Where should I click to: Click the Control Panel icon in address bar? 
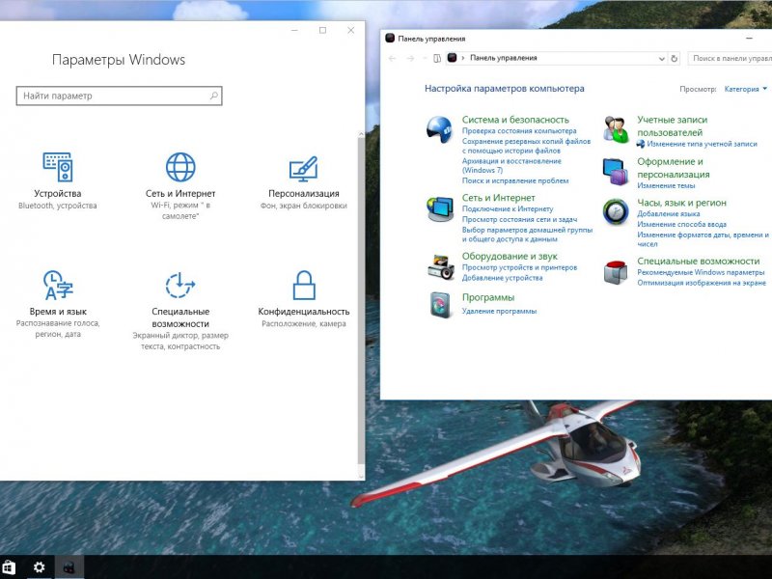click(452, 58)
